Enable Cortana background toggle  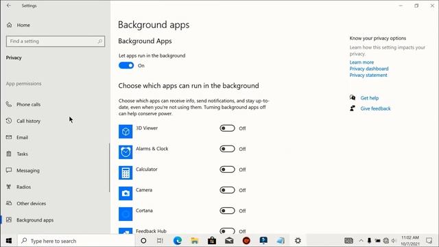point(227,211)
